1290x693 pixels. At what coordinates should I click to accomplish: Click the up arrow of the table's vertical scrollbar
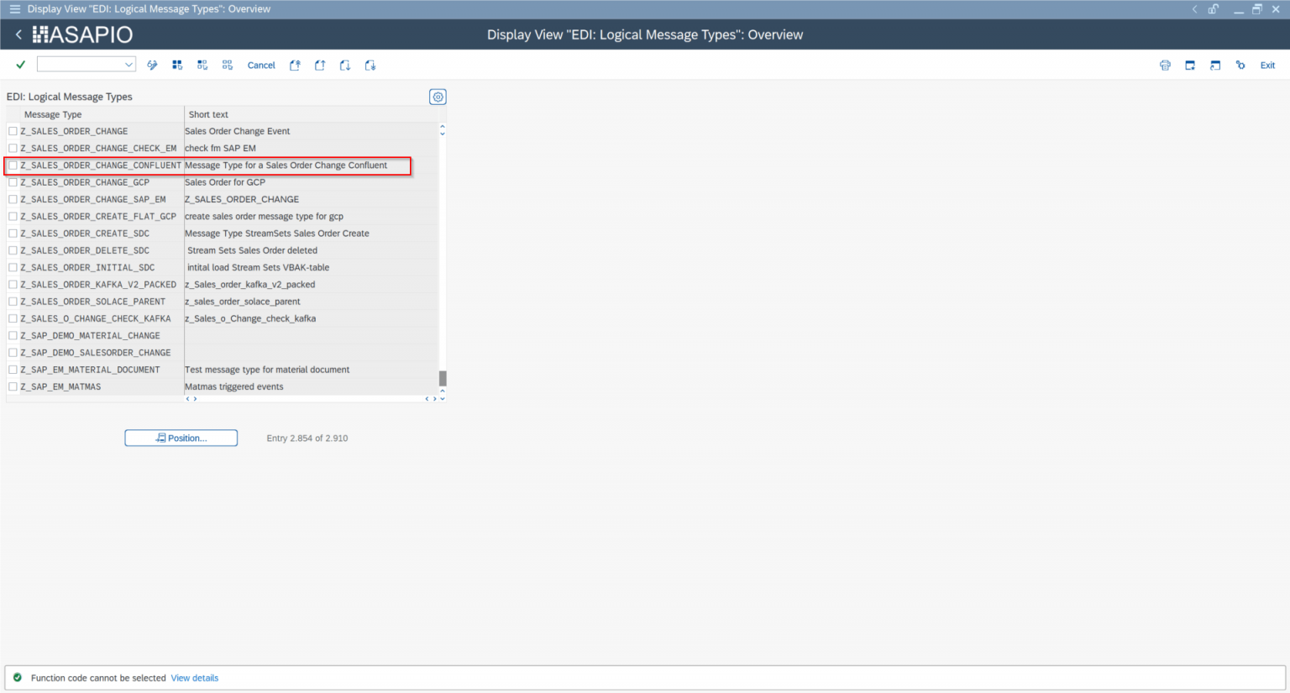443,127
